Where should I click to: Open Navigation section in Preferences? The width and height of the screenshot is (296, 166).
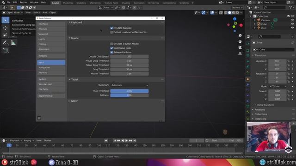tap(51, 67)
